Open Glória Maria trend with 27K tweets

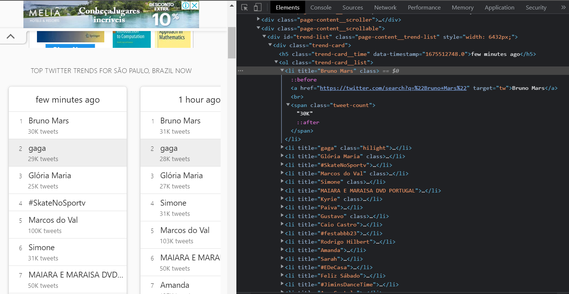point(181,176)
